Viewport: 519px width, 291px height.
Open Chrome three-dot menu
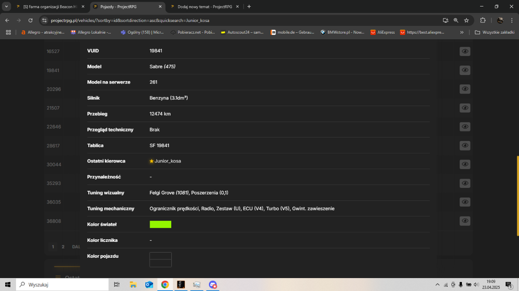512,21
